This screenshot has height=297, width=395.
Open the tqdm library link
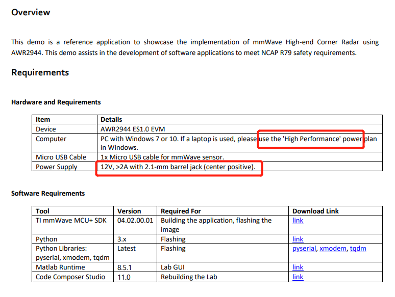(x=358, y=249)
